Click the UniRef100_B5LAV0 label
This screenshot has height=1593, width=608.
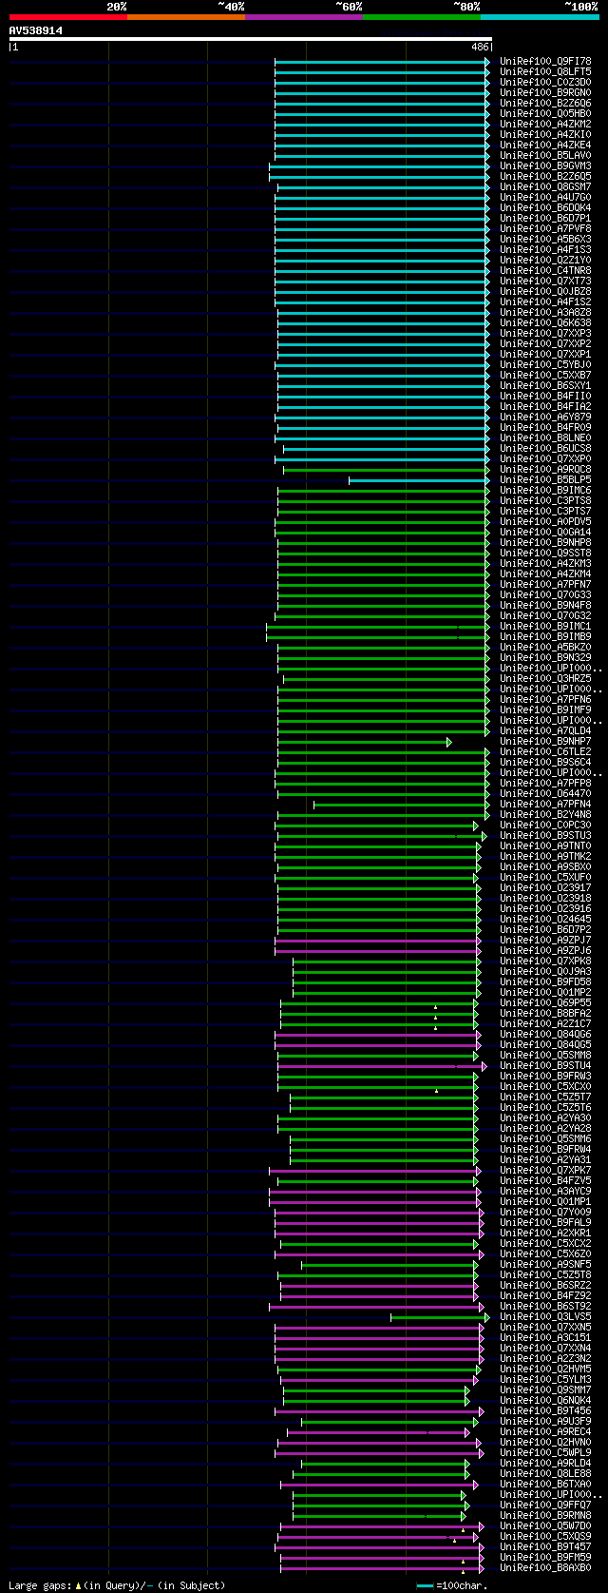pos(545,156)
